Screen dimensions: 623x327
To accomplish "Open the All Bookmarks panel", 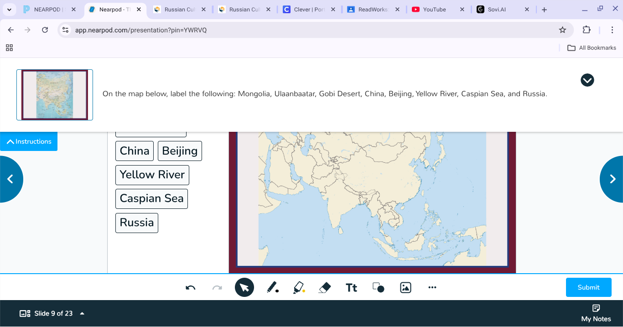I will point(592,47).
